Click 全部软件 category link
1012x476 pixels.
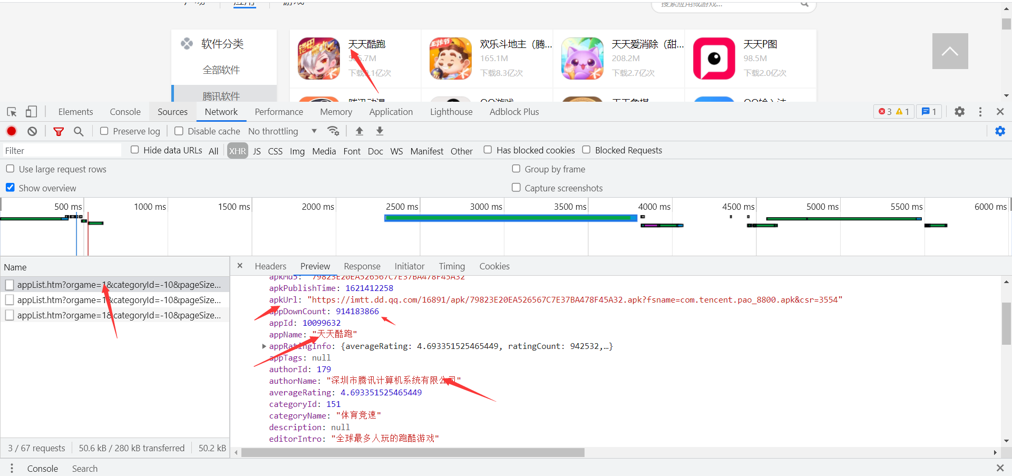click(221, 70)
